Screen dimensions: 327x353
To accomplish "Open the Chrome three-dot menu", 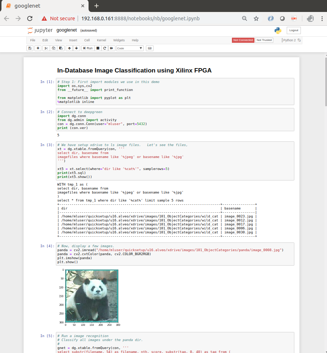I will pyautogui.click(x=322, y=18).
